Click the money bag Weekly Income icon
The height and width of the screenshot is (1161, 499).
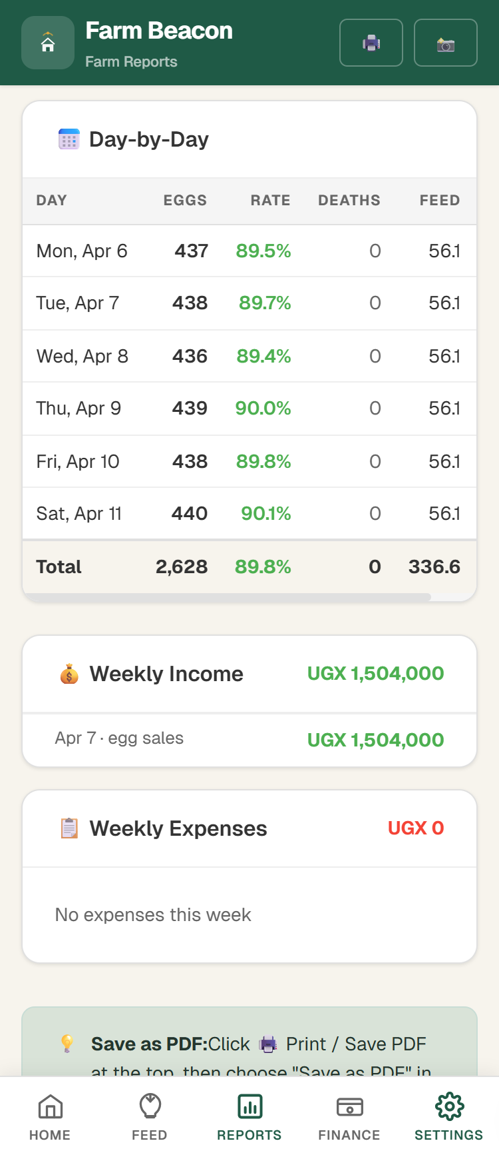pyautogui.click(x=69, y=674)
